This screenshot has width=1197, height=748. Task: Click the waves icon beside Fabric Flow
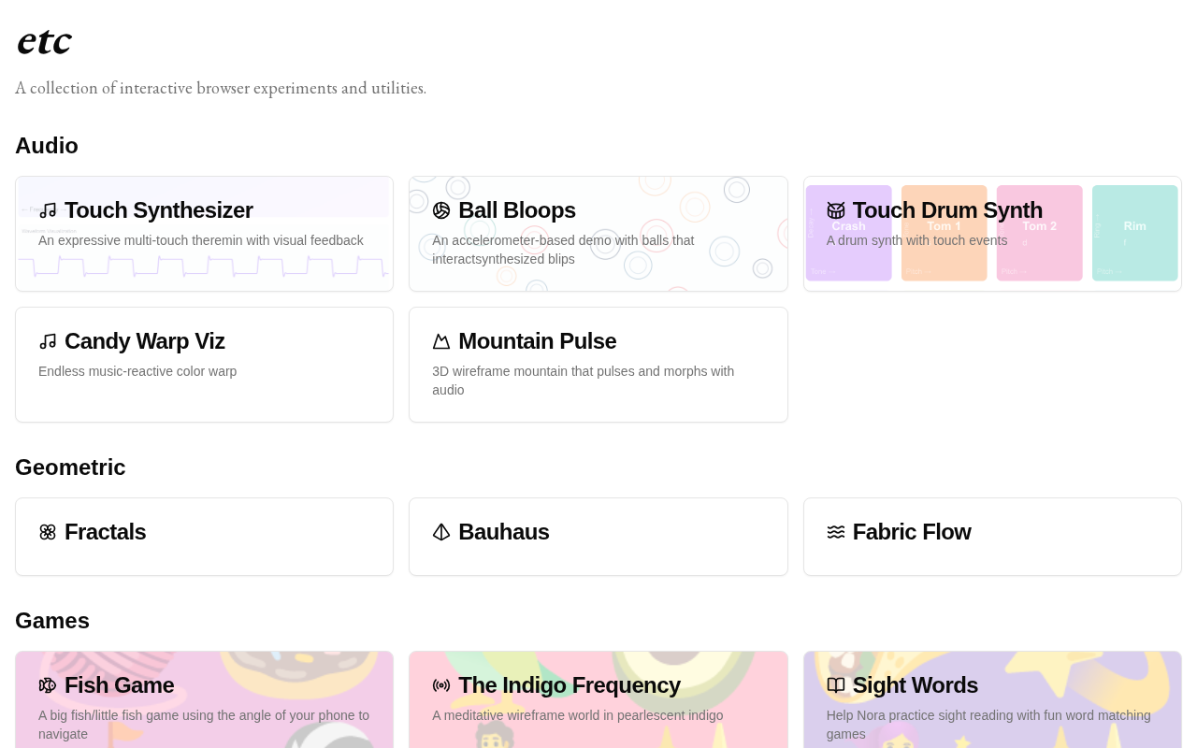tap(836, 532)
